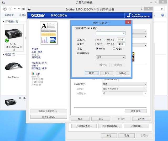168x141 pixels.
Task: Click the disabled 儲存(S) button
Action: coord(103,65)
